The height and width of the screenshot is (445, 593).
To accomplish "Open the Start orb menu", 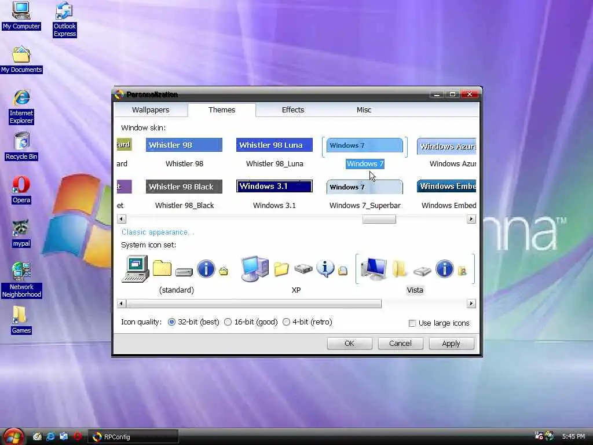I will click(x=13, y=436).
